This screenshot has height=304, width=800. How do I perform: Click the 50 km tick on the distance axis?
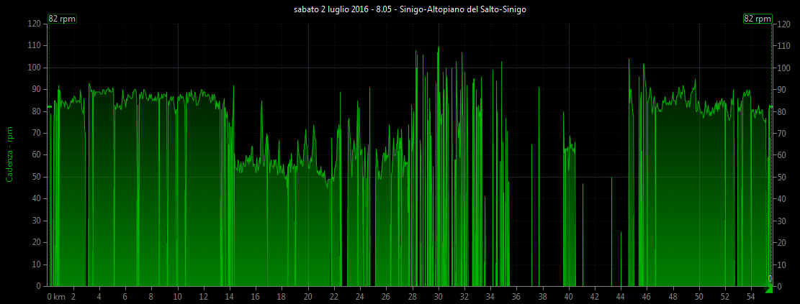coord(698,296)
